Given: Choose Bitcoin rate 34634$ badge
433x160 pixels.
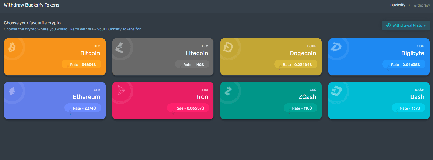Looking at the screenshot, I should click(81, 64).
